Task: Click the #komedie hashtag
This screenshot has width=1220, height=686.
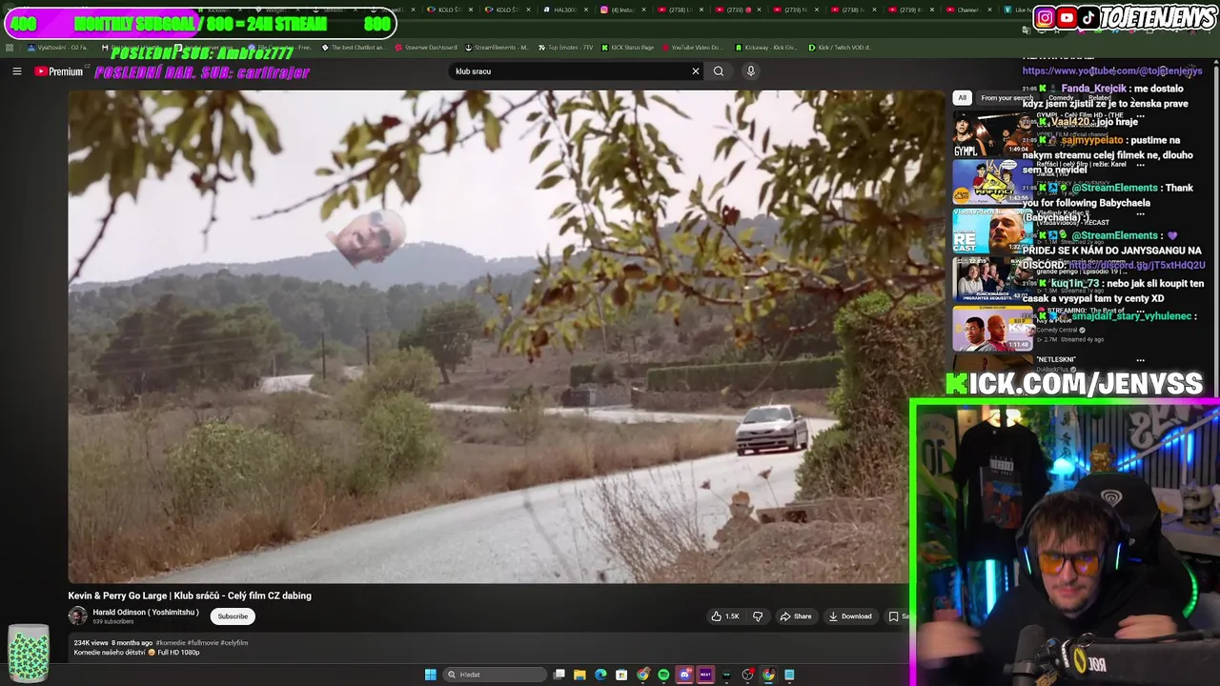Action: [170, 643]
